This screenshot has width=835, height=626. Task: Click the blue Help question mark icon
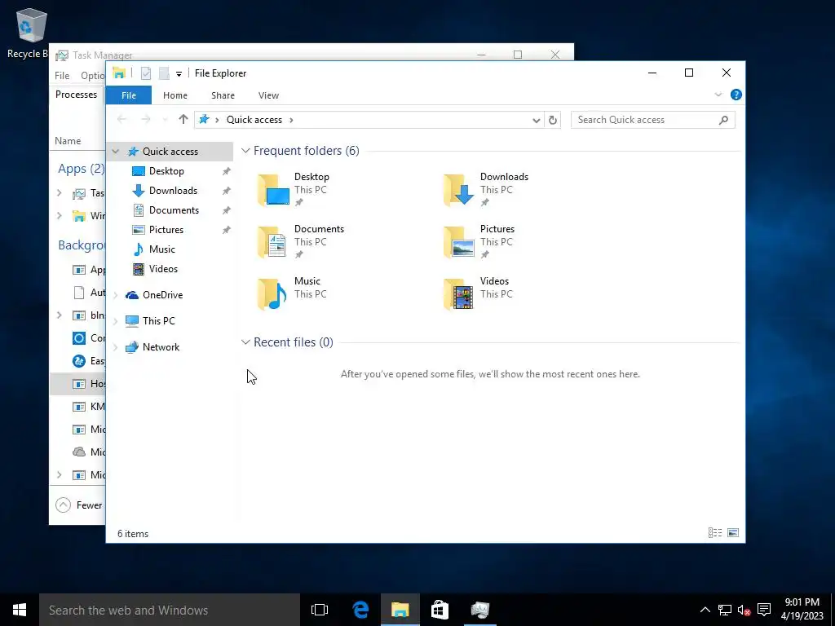736,95
